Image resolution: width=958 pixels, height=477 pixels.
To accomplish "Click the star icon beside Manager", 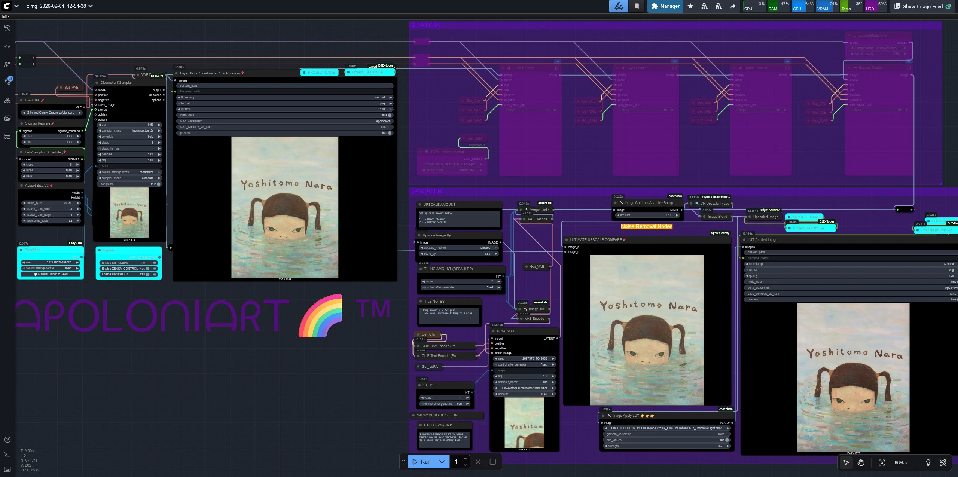I will 690,6.
